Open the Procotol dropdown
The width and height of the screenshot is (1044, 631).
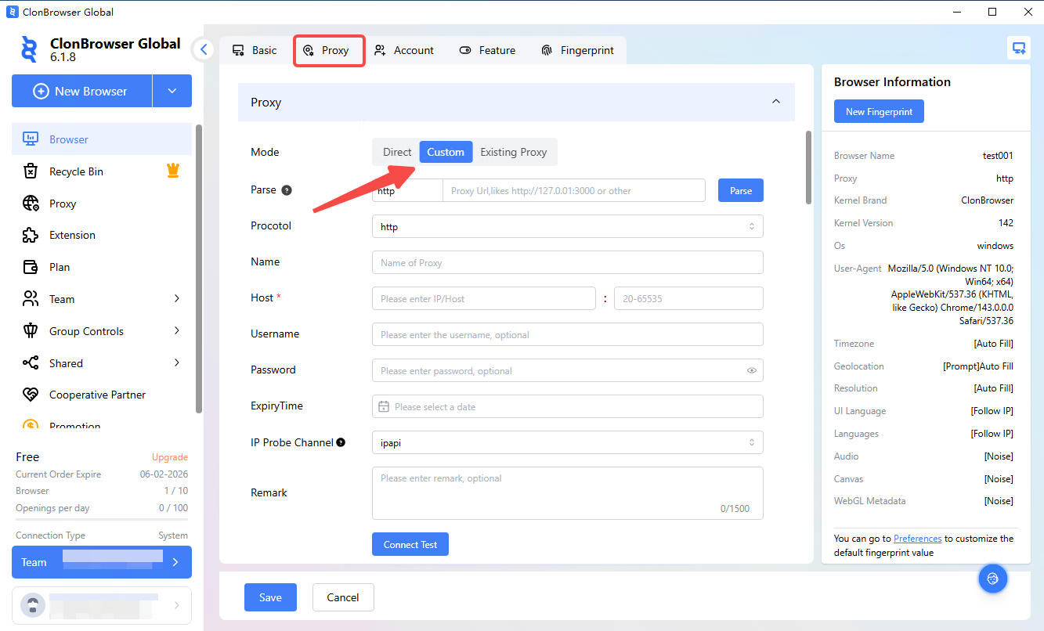tap(567, 227)
